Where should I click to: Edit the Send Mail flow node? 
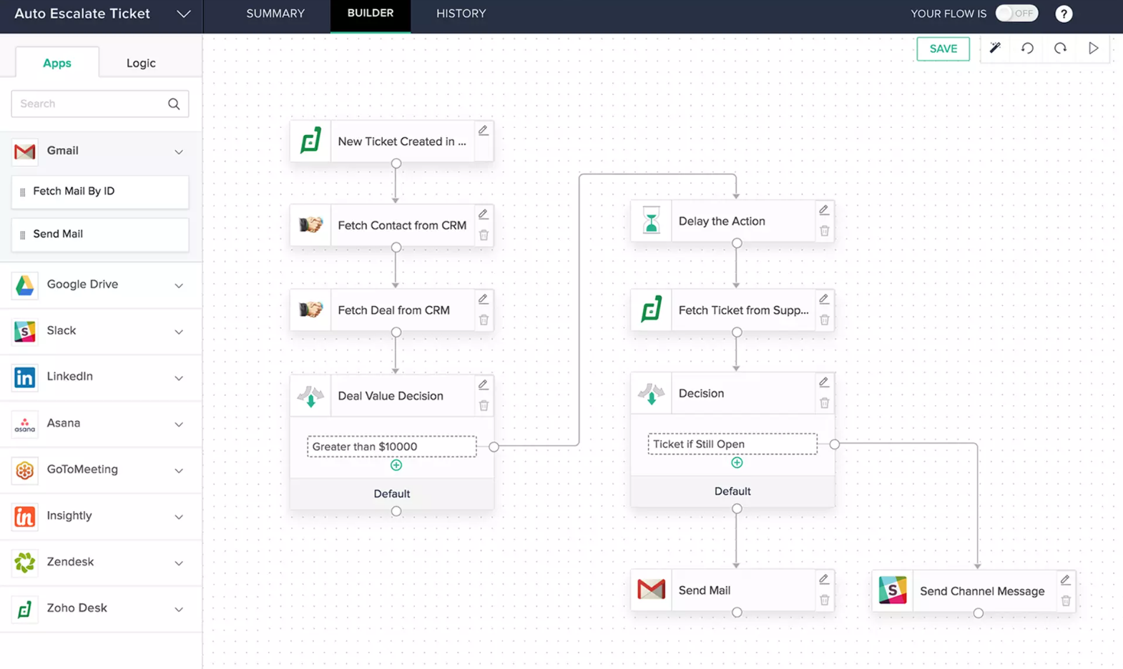coord(824,579)
